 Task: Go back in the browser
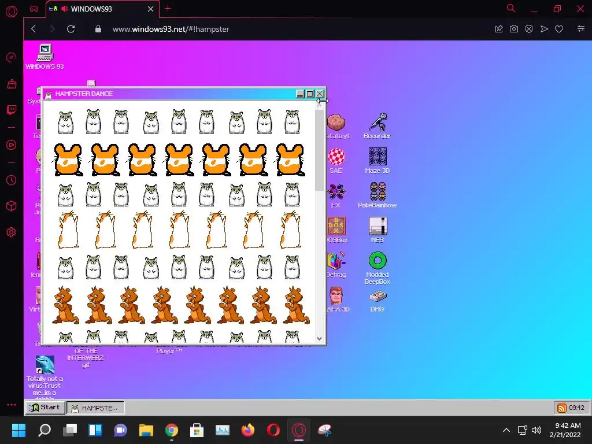(x=34, y=29)
